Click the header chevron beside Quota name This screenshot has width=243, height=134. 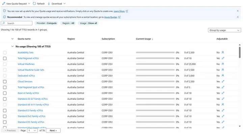pyautogui.click(x=12, y=39)
